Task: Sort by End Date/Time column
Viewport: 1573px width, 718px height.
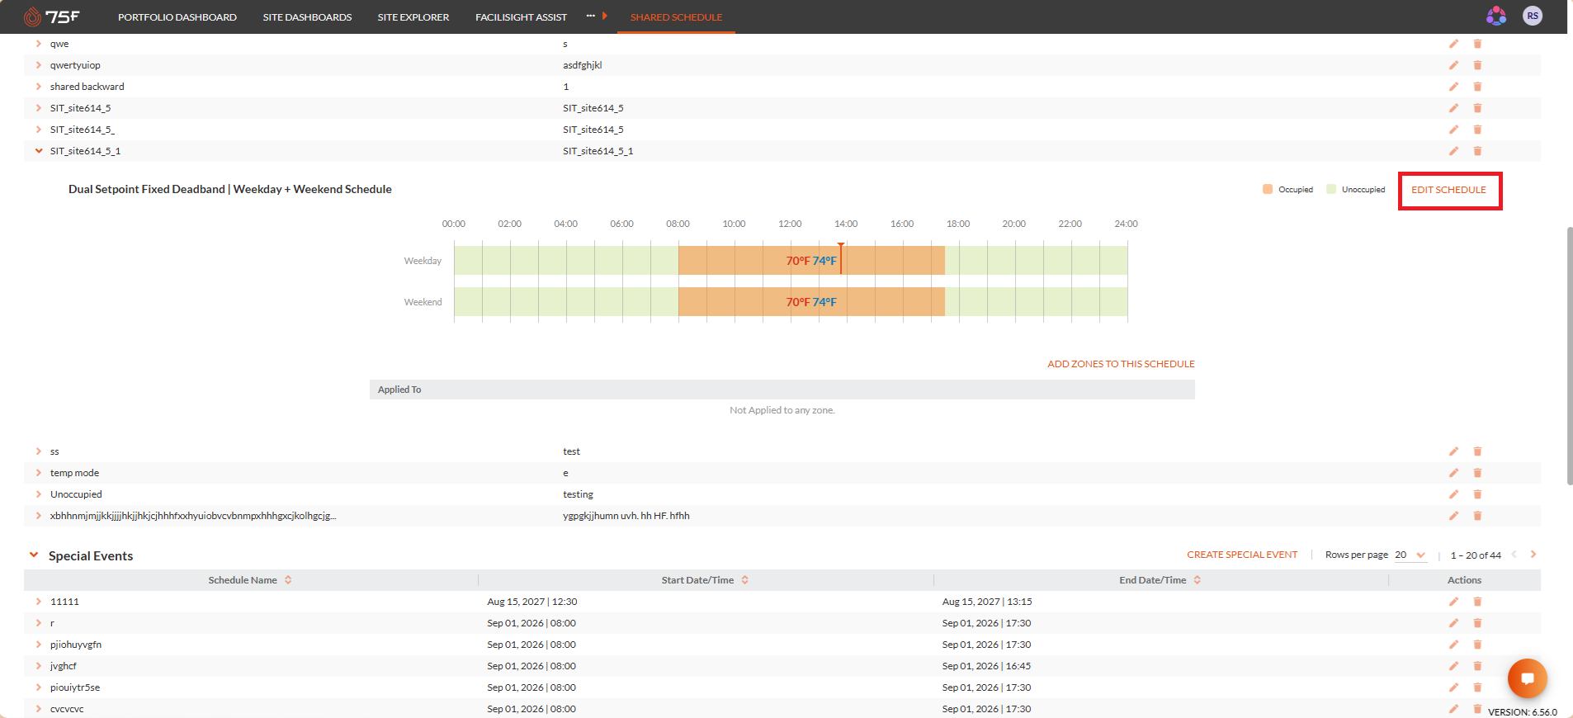Action: click(1197, 580)
